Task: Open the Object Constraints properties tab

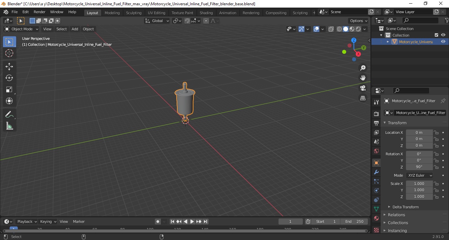Action: (x=376, y=200)
